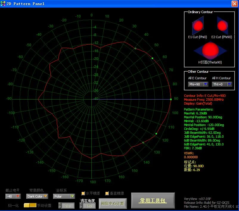239x211 pixels.
Task: Select the E1 Cut (Phi0) contour icon
Action: pyautogui.click(x=197, y=26)
